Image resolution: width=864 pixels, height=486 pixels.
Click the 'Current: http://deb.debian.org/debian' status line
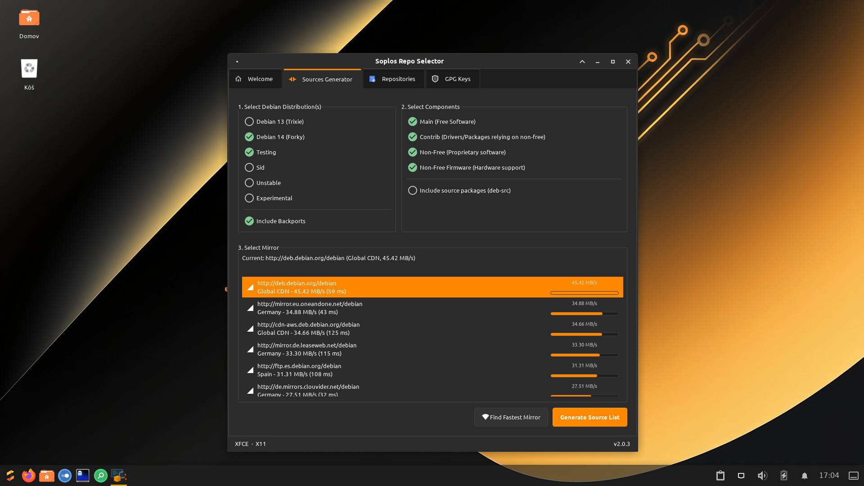328,258
